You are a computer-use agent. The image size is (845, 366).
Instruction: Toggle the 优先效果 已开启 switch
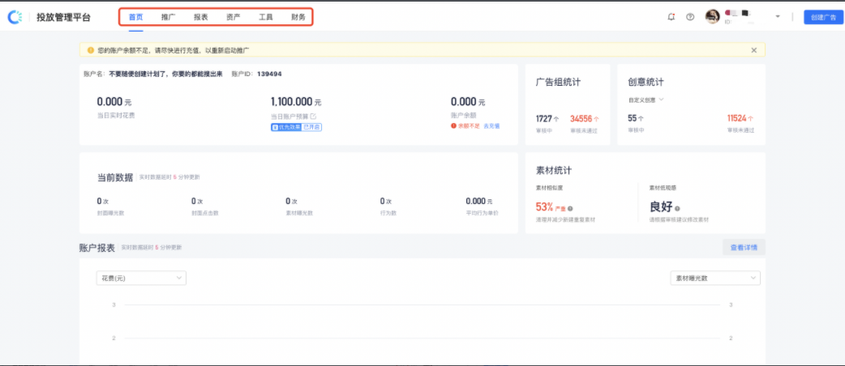[296, 127]
